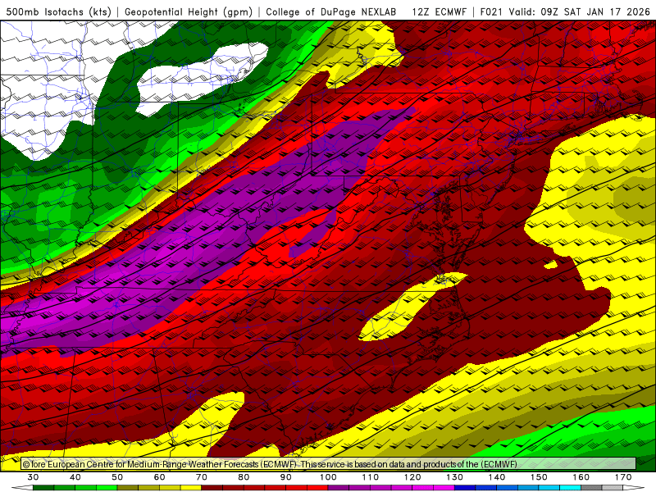The height and width of the screenshot is (492, 656).
Task: Click the legend value 160
Action: pyautogui.click(x=581, y=477)
